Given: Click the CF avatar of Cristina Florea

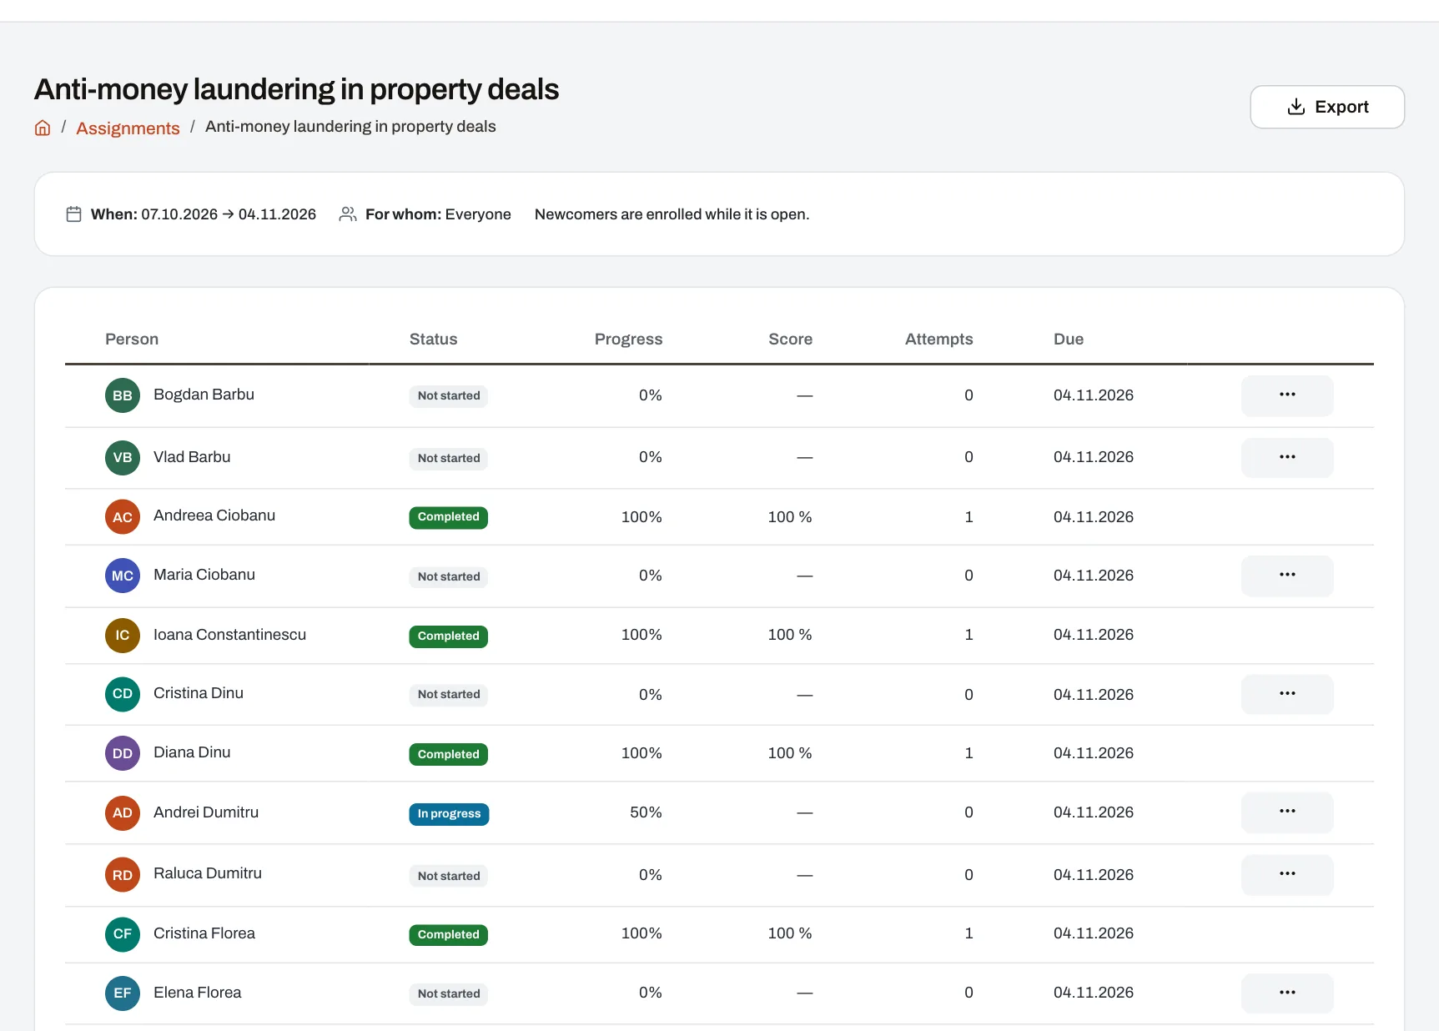Looking at the screenshot, I should (123, 934).
